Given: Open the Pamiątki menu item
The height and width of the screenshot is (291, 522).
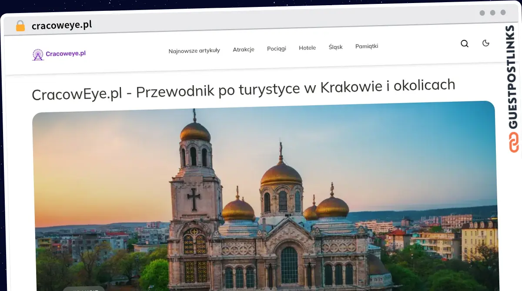Looking at the screenshot, I should [x=367, y=46].
